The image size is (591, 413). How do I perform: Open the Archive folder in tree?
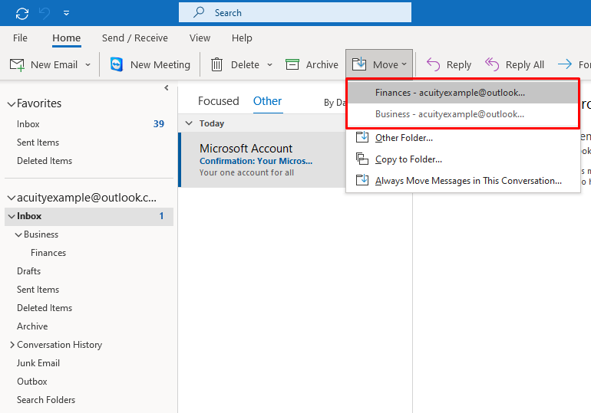[32, 326]
